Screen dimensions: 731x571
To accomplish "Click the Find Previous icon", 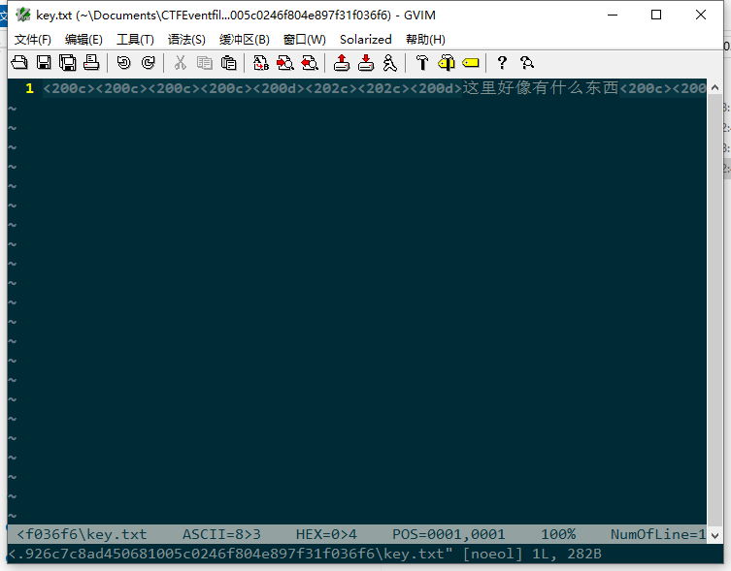I will [x=310, y=62].
